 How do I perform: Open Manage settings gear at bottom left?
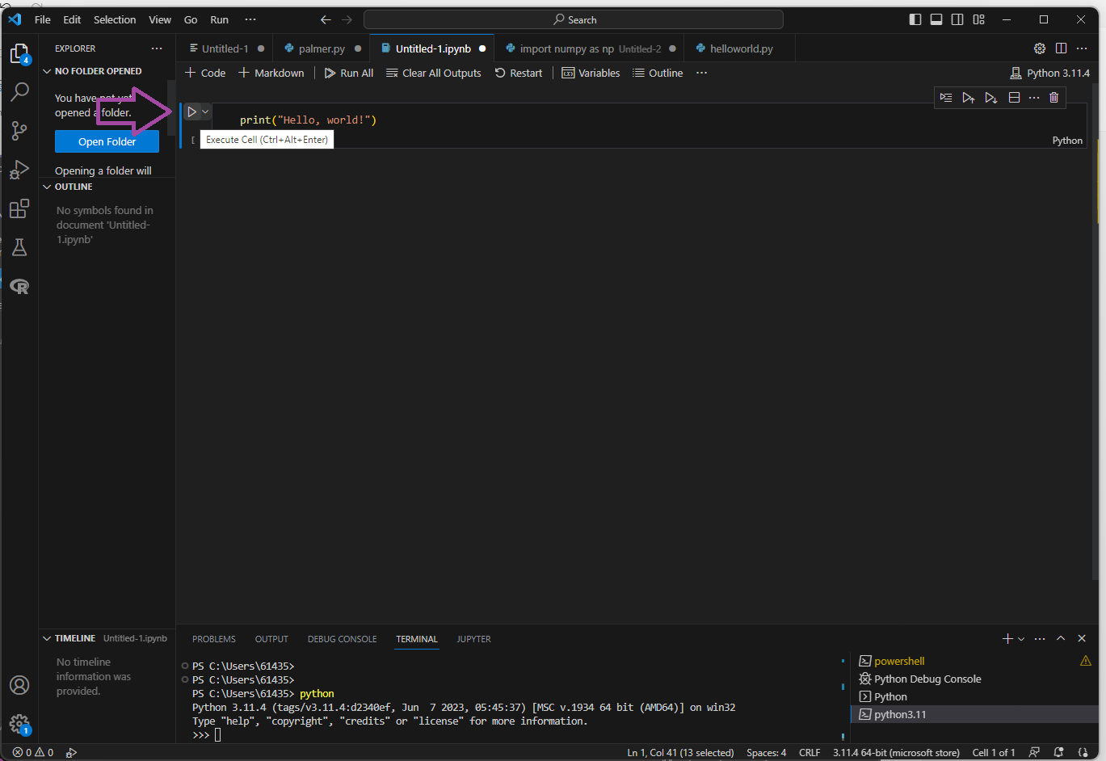click(x=19, y=724)
